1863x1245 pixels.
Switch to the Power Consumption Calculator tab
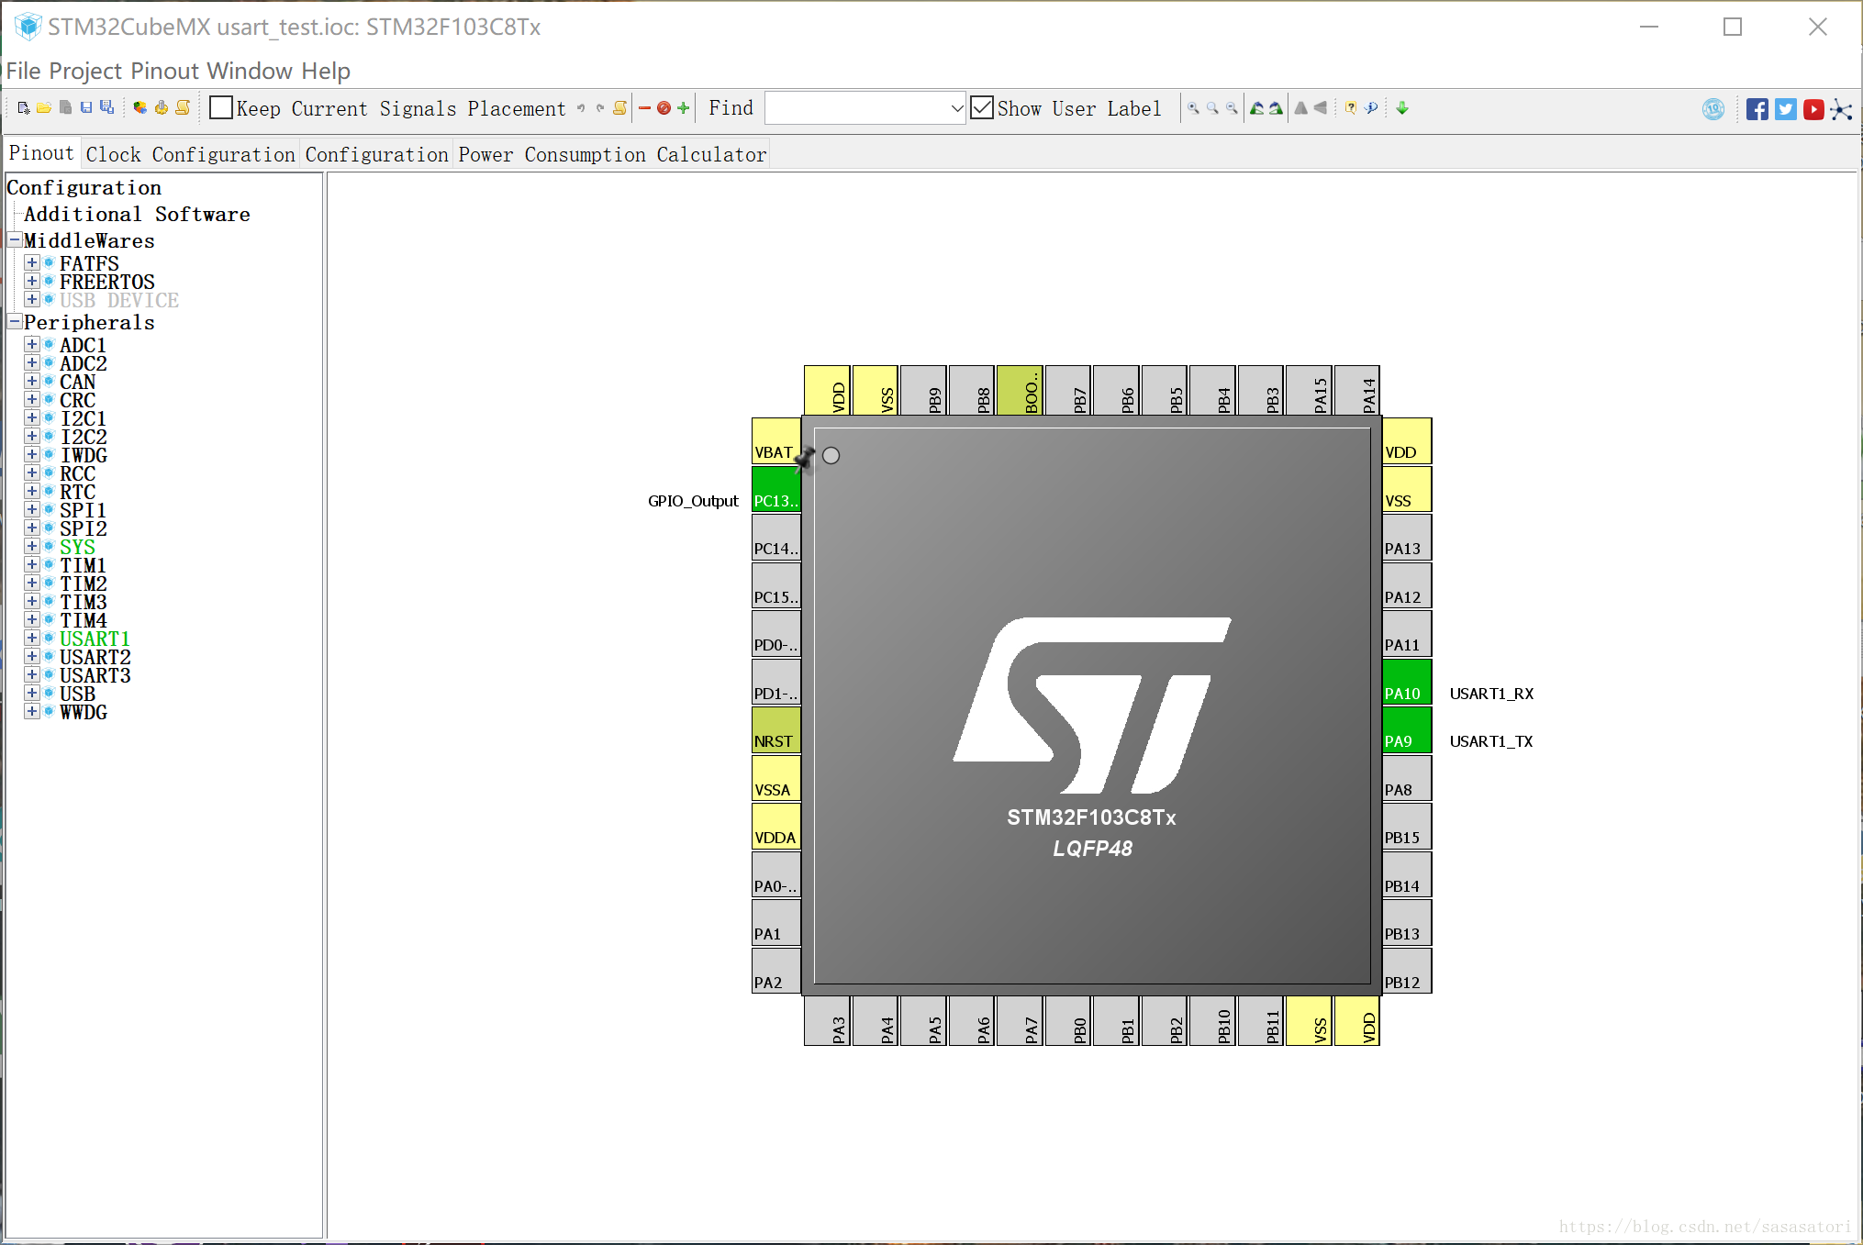(x=612, y=154)
